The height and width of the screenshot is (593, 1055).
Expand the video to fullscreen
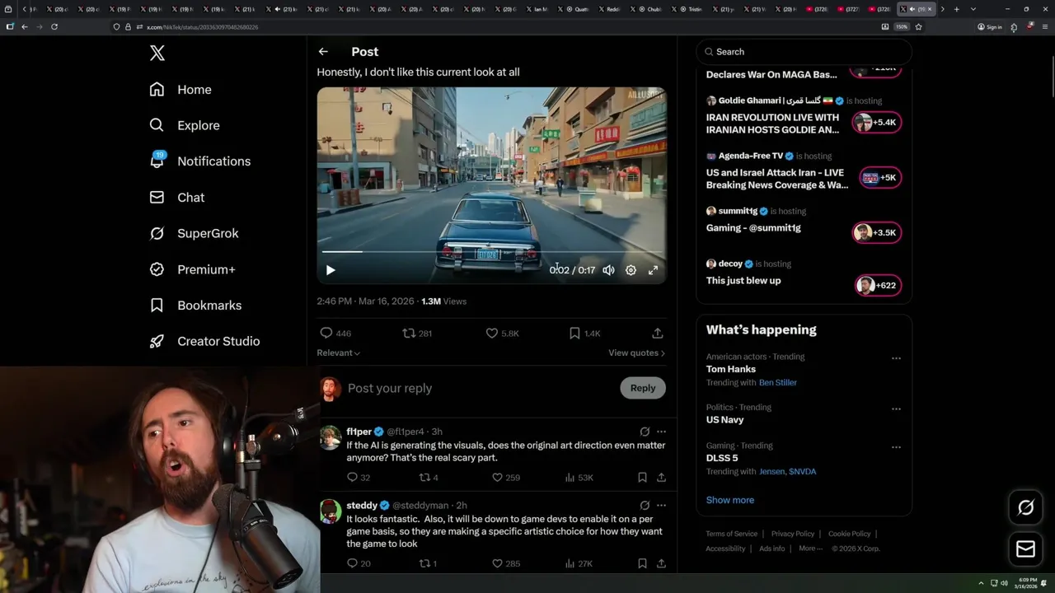click(653, 270)
